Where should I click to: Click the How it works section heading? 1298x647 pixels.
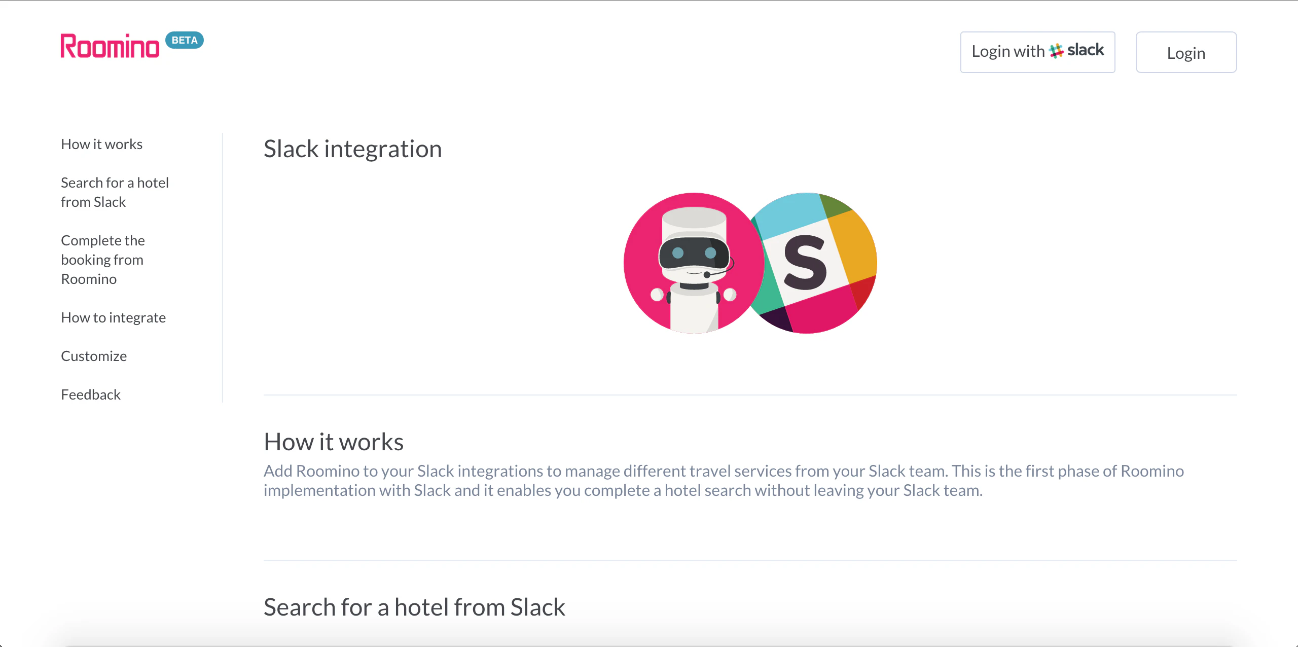click(334, 442)
